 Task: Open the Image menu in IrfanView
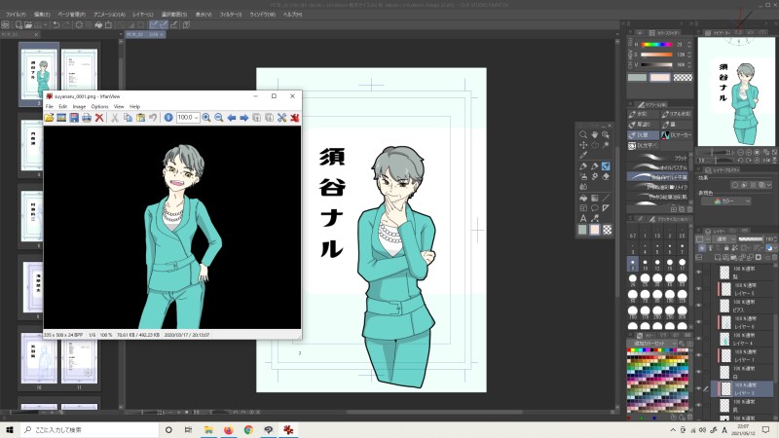(x=78, y=106)
